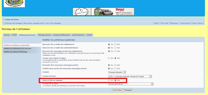Switch to the Messages privés tab
208x95 pixels.
(44, 35)
